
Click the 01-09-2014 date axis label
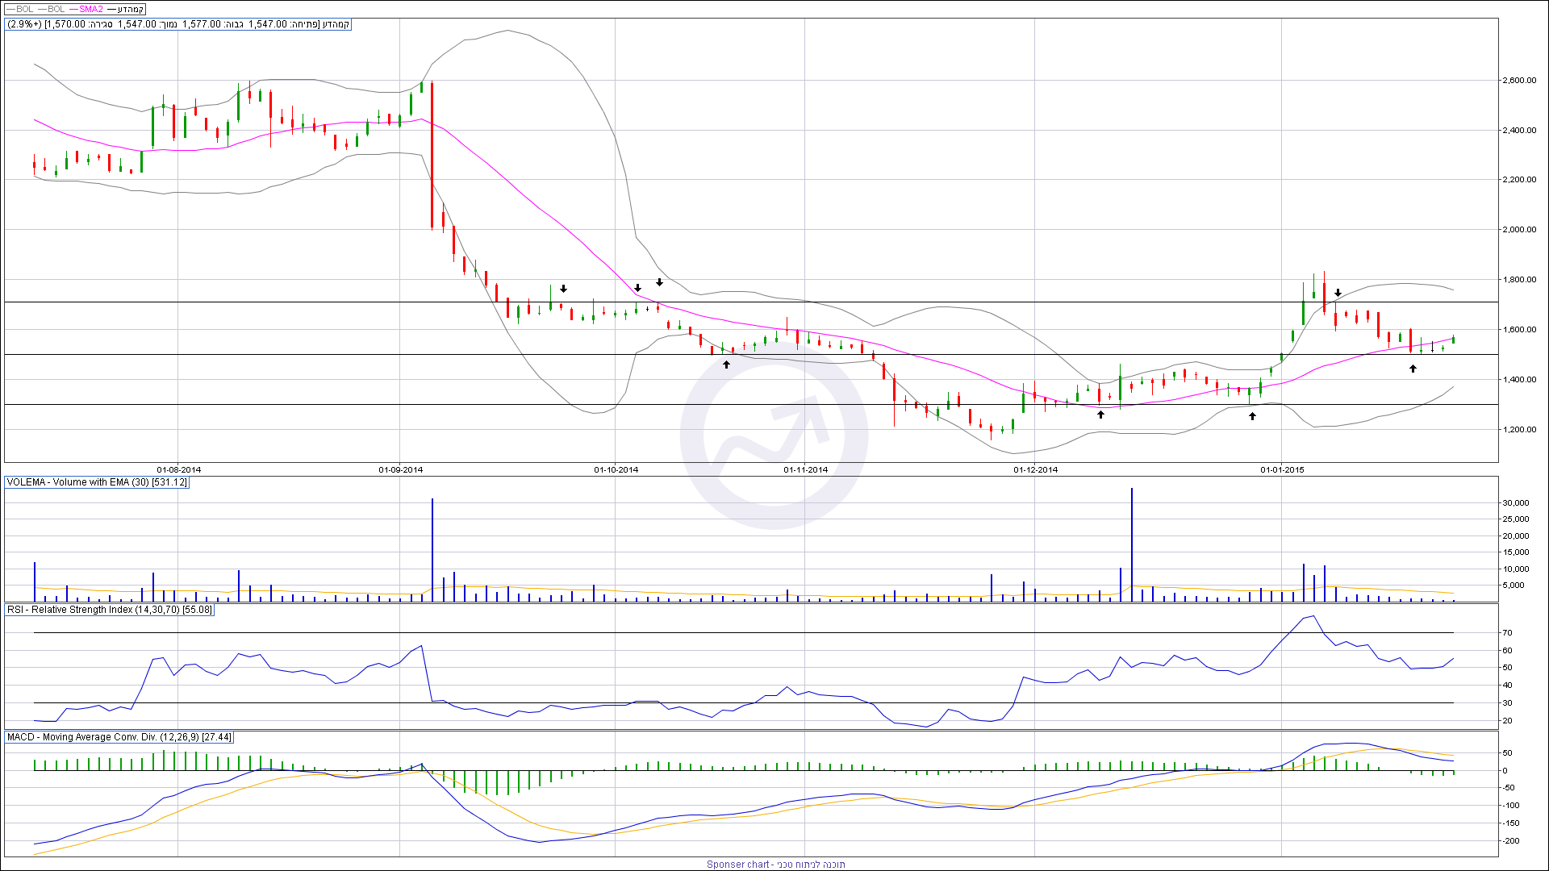pyautogui.click(x=401, y=469)
